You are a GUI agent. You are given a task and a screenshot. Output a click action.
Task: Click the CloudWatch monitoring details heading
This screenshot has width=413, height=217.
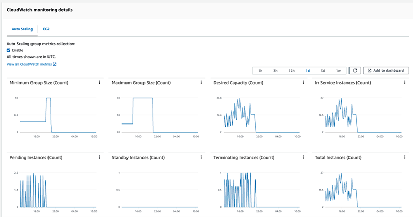click(x=40, y=10)
